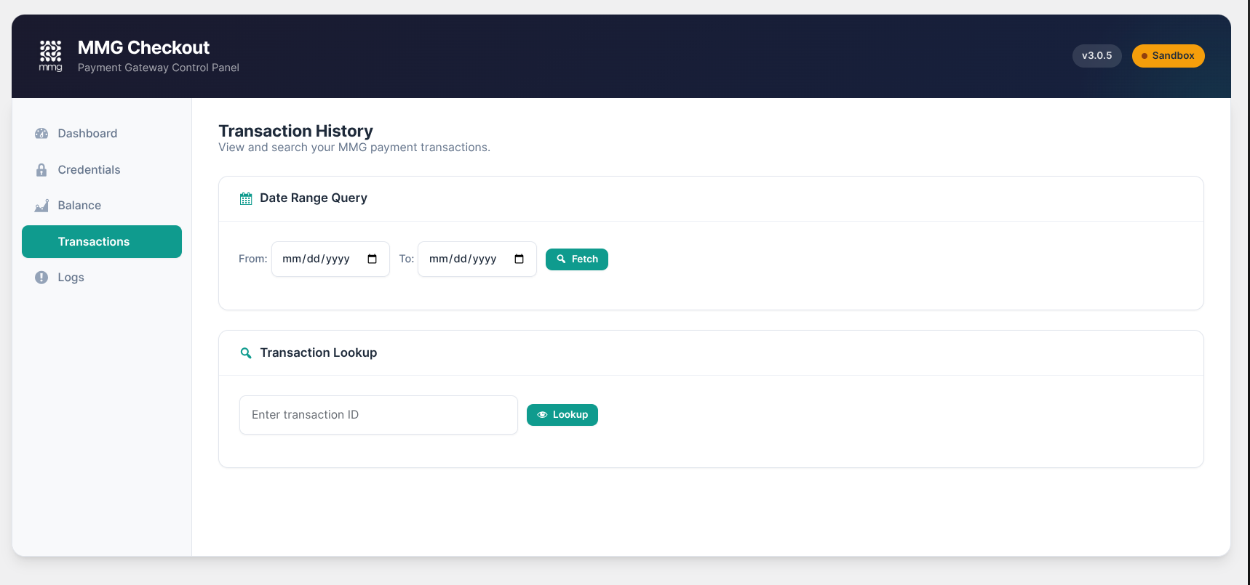
Task: Click the v3.0.5 version badge
Action: click(x=1096, y=56)
